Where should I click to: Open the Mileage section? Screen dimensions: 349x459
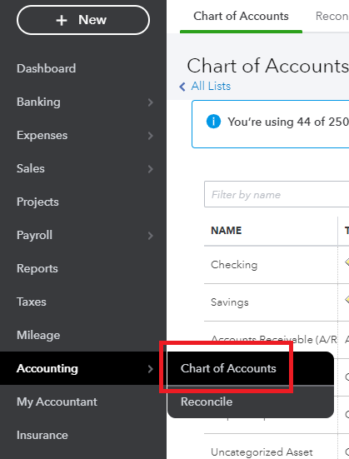pyautogui.click(x=38, y=335)
